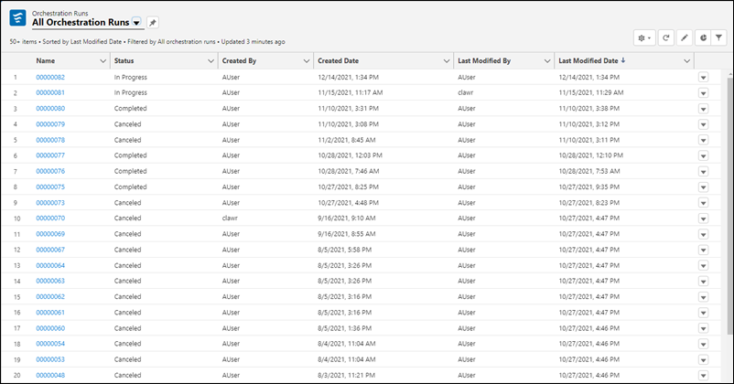Click created date '8/3/2021, 11:21 PM'

pyautogui.click(x=346, y=375)
